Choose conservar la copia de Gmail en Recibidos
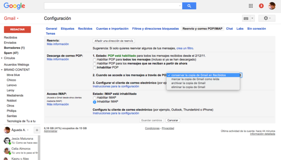 (x=203, y=75)
